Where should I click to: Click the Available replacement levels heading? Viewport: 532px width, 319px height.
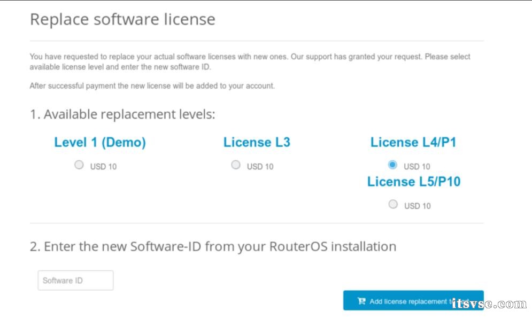[x=122, y=114]
